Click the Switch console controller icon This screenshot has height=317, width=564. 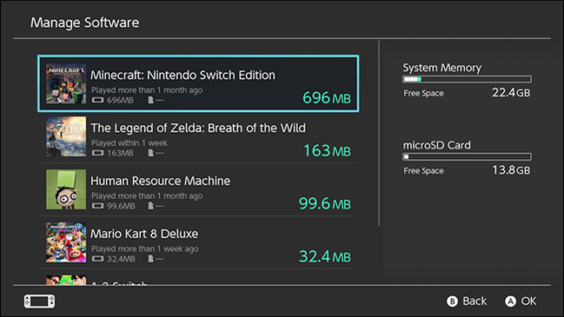pyautogui.click(x=40, y=301)
